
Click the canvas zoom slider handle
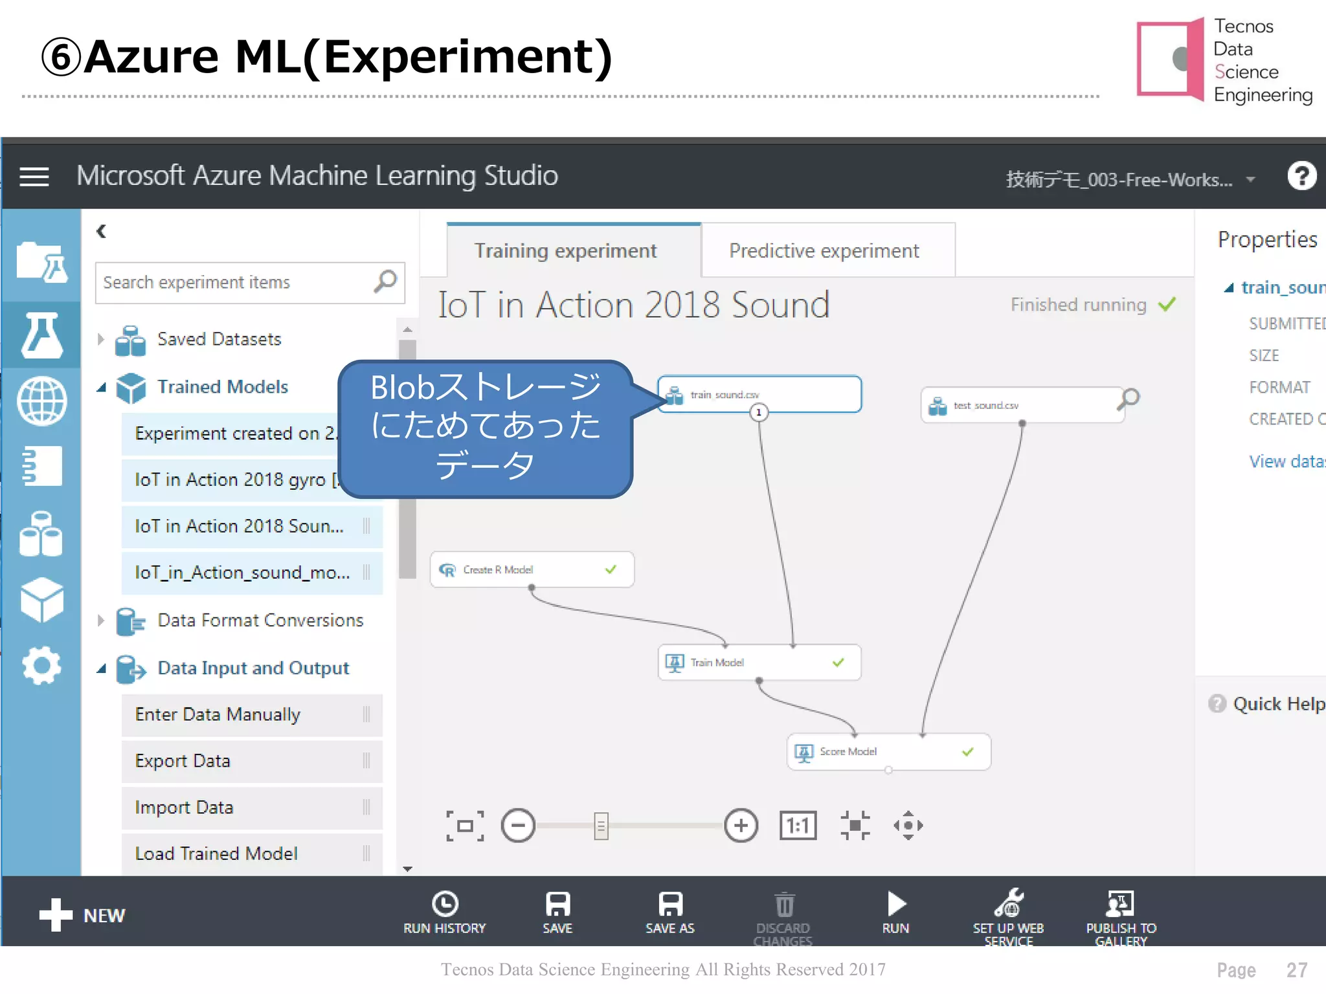601,826
